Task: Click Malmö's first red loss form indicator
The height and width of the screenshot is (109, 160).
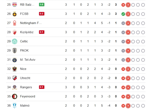Action: (123, 106)
